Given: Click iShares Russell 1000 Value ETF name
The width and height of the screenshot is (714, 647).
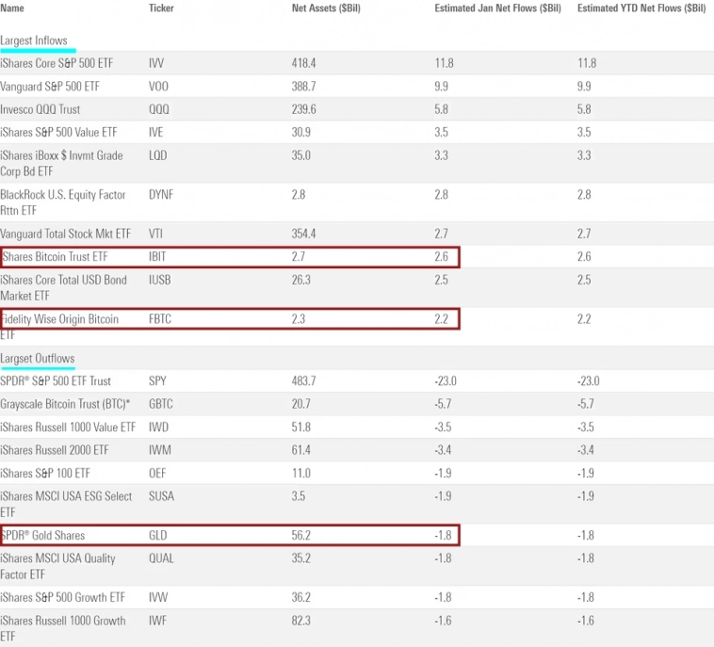Looking at the screenshot, I should click(68, 427).
